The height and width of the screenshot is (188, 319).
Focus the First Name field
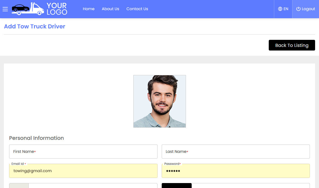pos(83,152)
